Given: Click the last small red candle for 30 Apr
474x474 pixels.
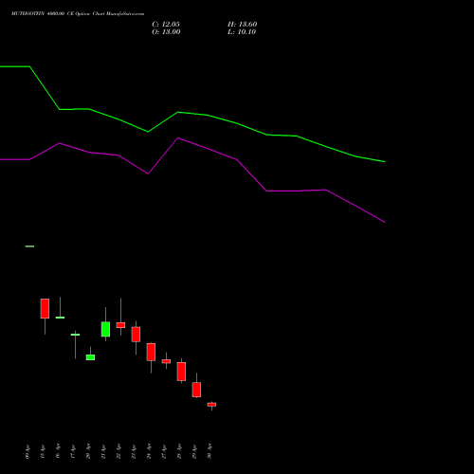Looking at the screenshot, I should (x=211, y=405).
